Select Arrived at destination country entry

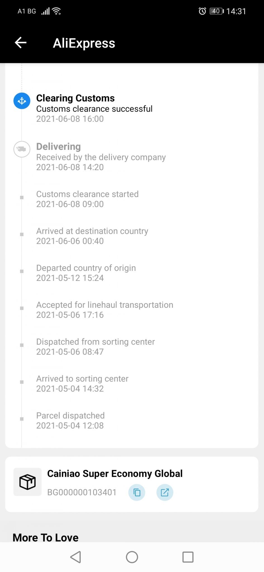pyautogui.click(x=92, y=236)
